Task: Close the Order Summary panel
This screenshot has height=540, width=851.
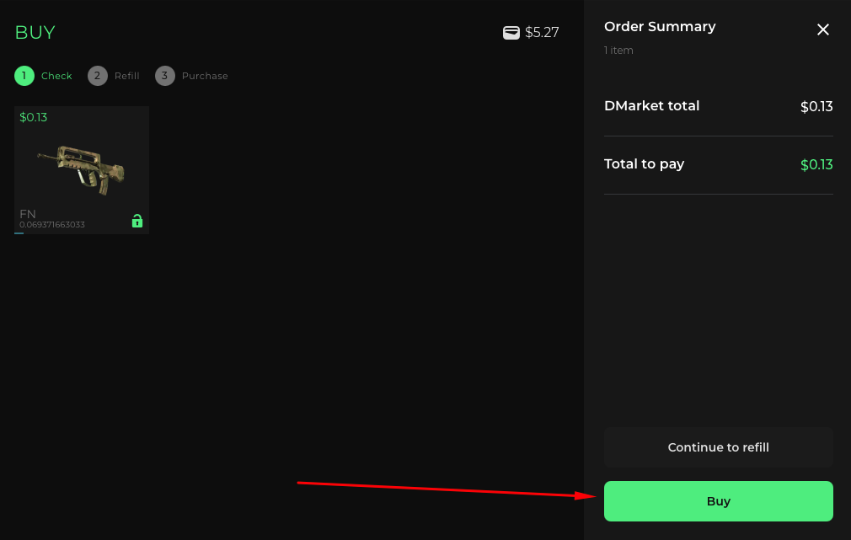Action: click(823, 29)
